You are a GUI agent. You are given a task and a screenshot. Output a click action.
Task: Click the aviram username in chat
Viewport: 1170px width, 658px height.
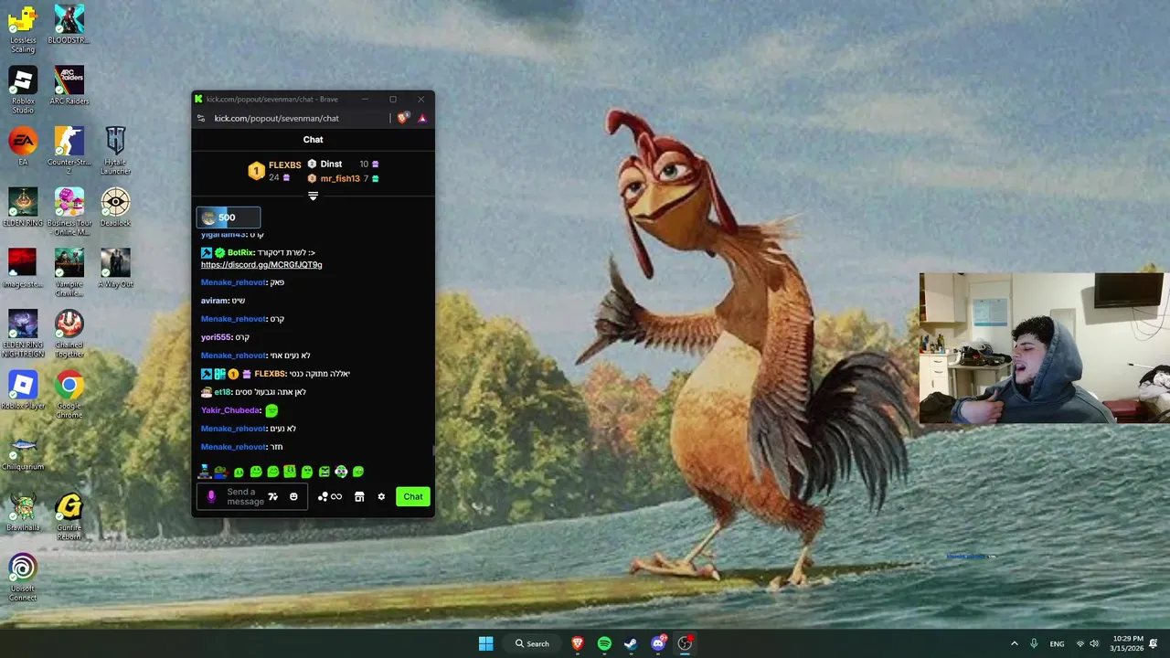coord(214,301)
